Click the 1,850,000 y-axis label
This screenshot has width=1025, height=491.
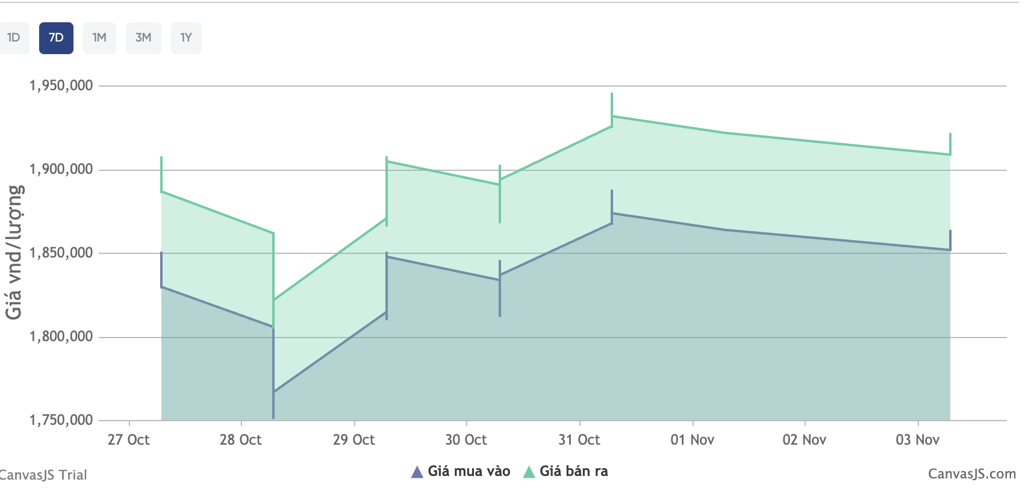(61, 253)
